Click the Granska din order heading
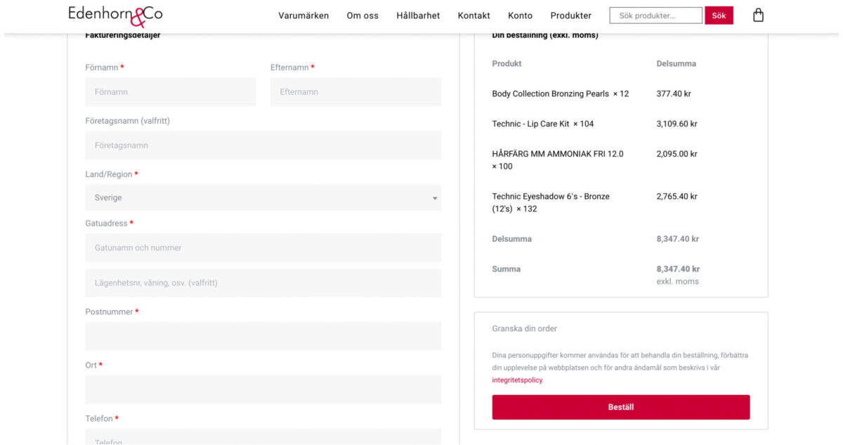 pos(525,329)
